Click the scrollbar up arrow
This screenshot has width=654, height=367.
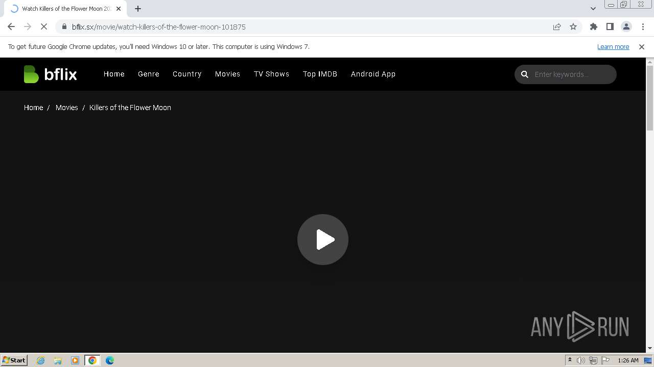click(x=650, y=62)
